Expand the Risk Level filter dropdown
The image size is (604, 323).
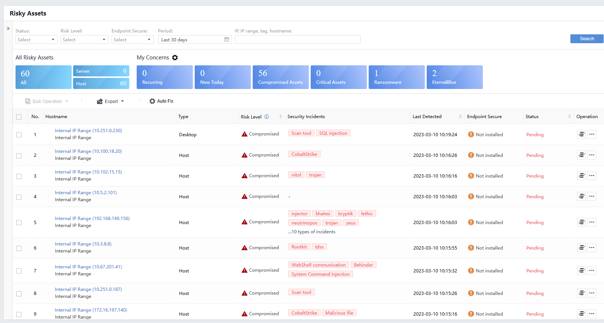84,39
